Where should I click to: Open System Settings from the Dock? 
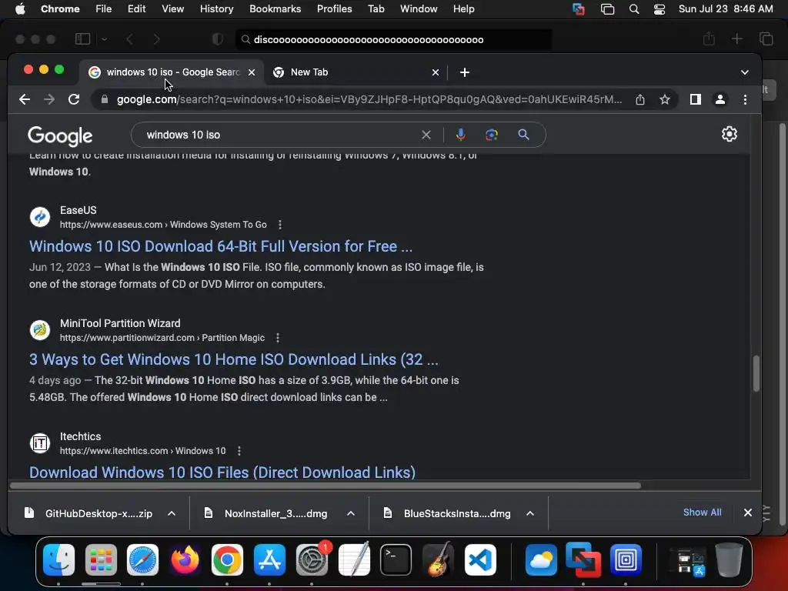312,559
